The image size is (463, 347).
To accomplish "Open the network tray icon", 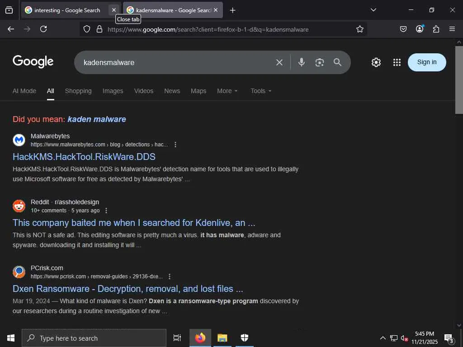I will click(x=394, y=338).
